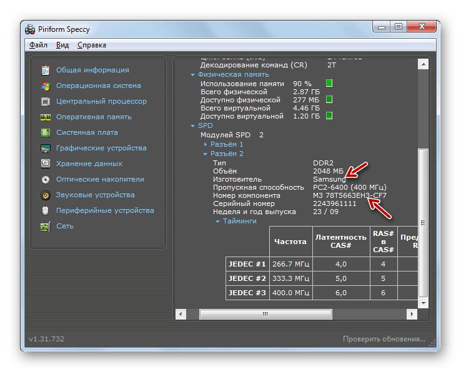The width and height of the screenshot is (461, 372).
Task: Open the Вид menu
Action: [62, 45]
